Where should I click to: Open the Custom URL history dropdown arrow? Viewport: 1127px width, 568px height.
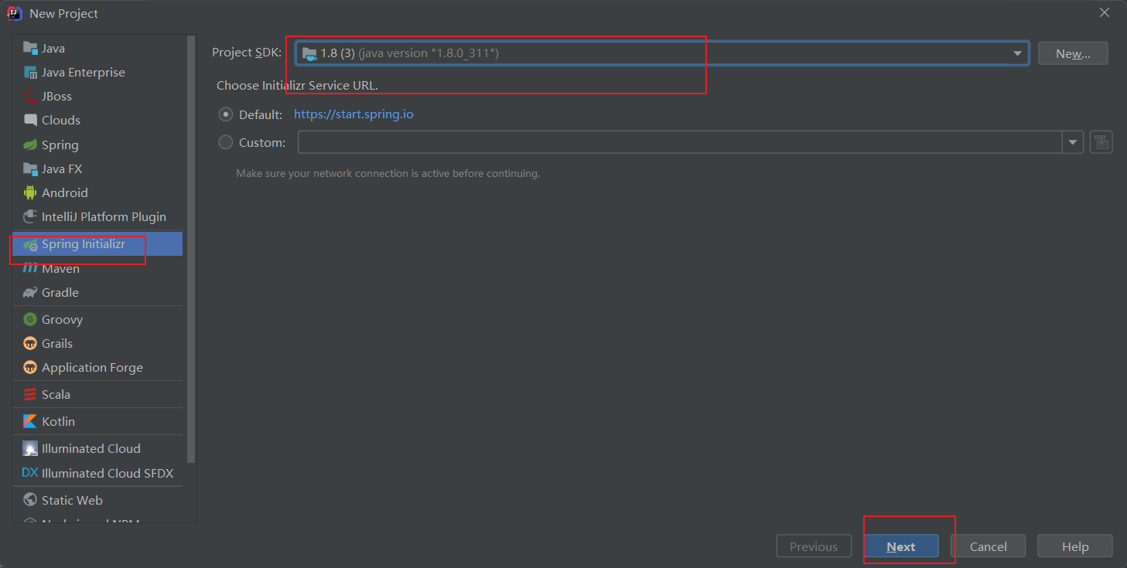(x=1073, y=142)
